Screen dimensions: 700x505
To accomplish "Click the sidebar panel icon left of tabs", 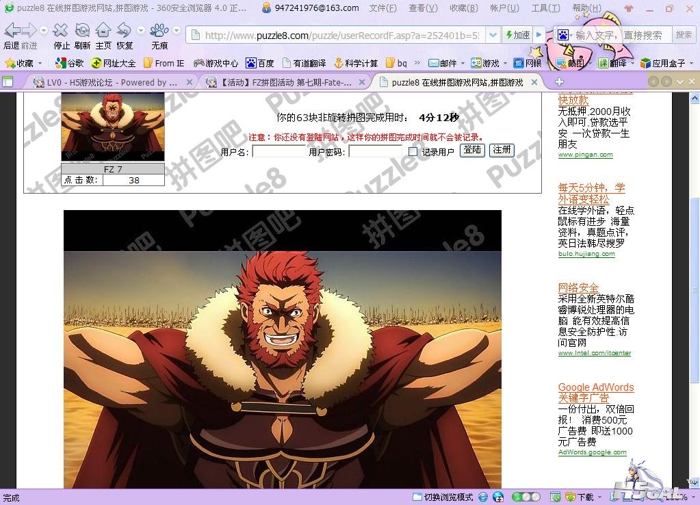I will pos(8,81).
